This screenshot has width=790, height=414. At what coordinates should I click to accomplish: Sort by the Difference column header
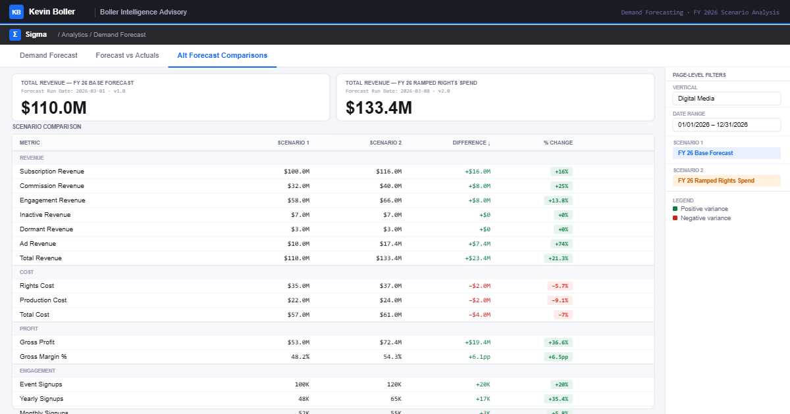[471, 143]
